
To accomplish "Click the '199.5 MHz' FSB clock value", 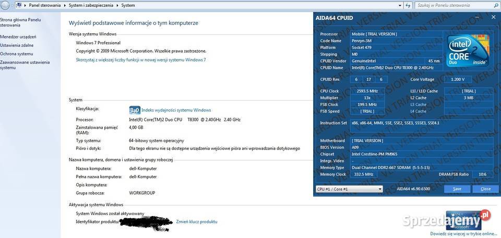I will pyautogui.click(x=367, y=104).
